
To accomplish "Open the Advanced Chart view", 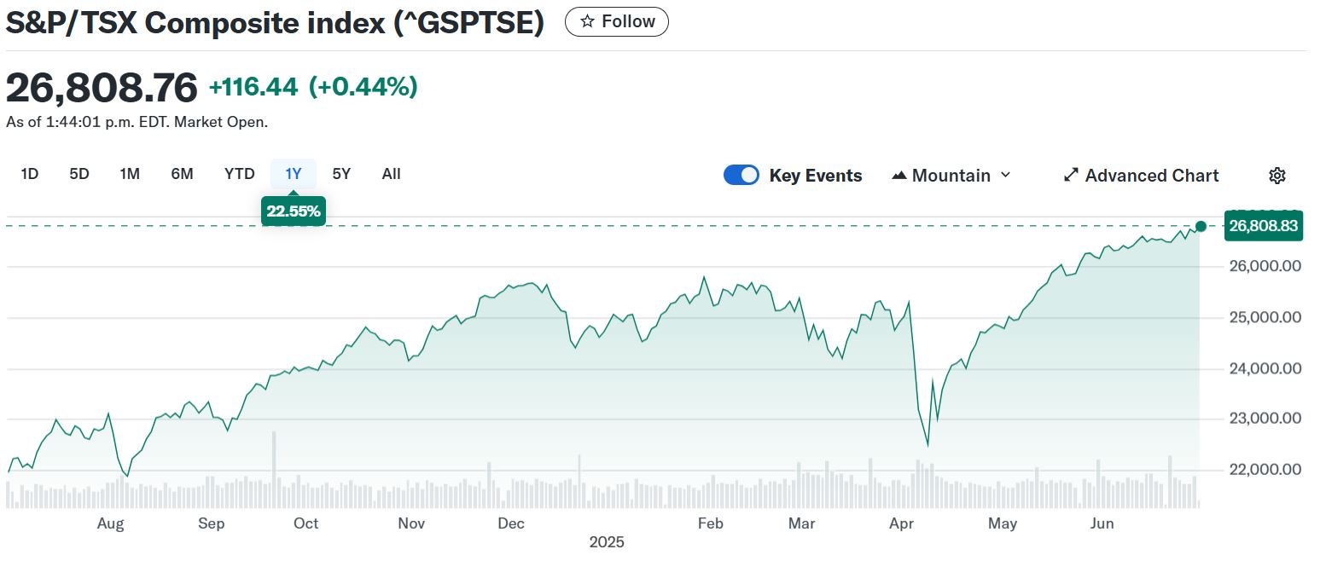I will coord(1151,176).
